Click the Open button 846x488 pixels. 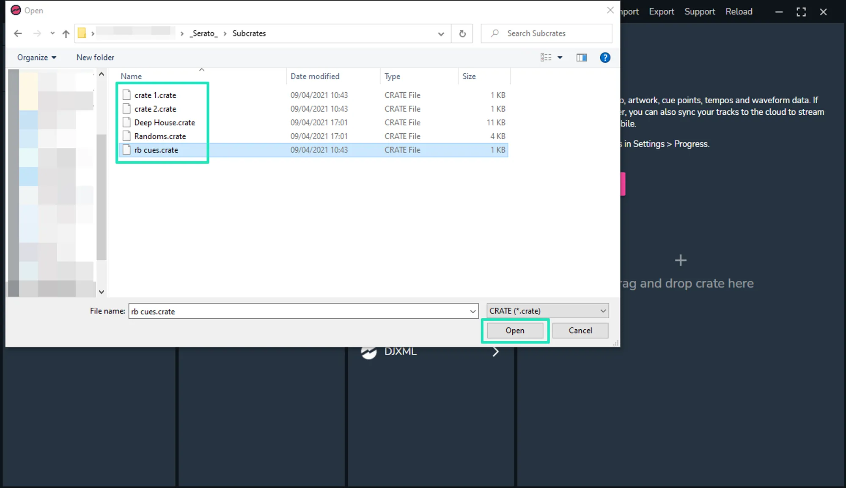tap(515, 331)
